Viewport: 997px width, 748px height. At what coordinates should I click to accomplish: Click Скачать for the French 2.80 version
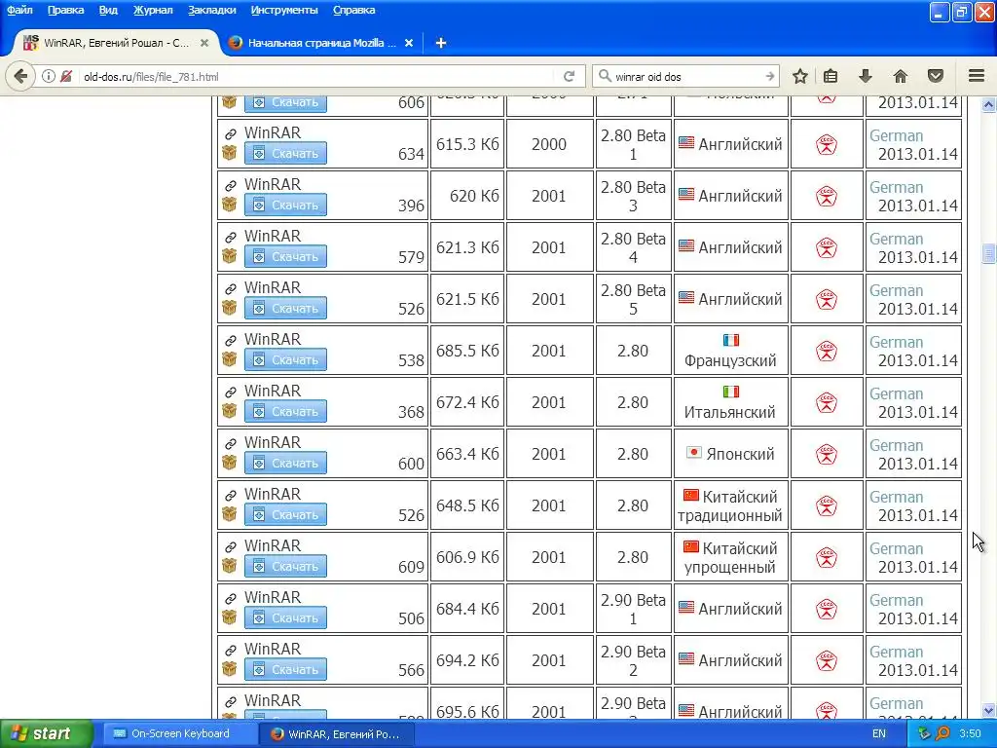click(285, 359)
